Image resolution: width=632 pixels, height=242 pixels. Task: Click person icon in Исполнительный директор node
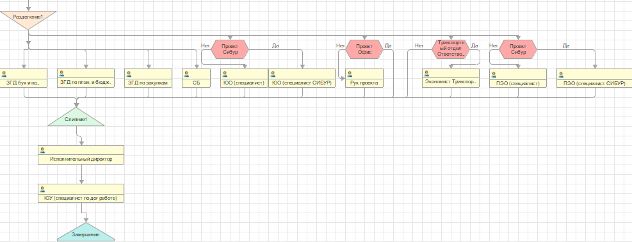coord(43,150)
